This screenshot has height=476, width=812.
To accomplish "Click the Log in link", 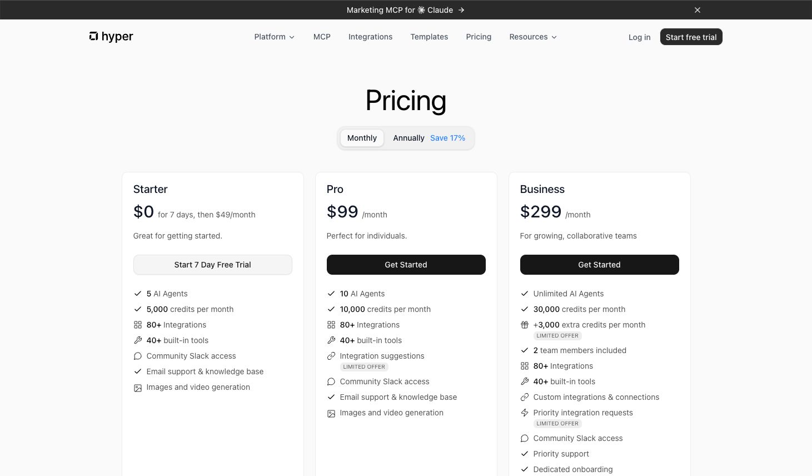I will pyautogui.click(x=639, y=37).
